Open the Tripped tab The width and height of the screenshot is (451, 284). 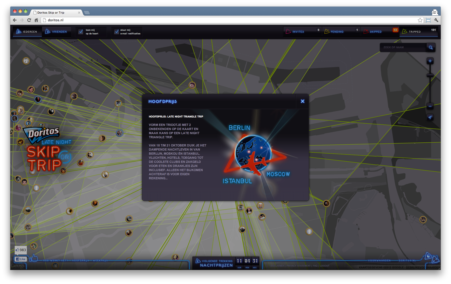[x=418, y=32]
